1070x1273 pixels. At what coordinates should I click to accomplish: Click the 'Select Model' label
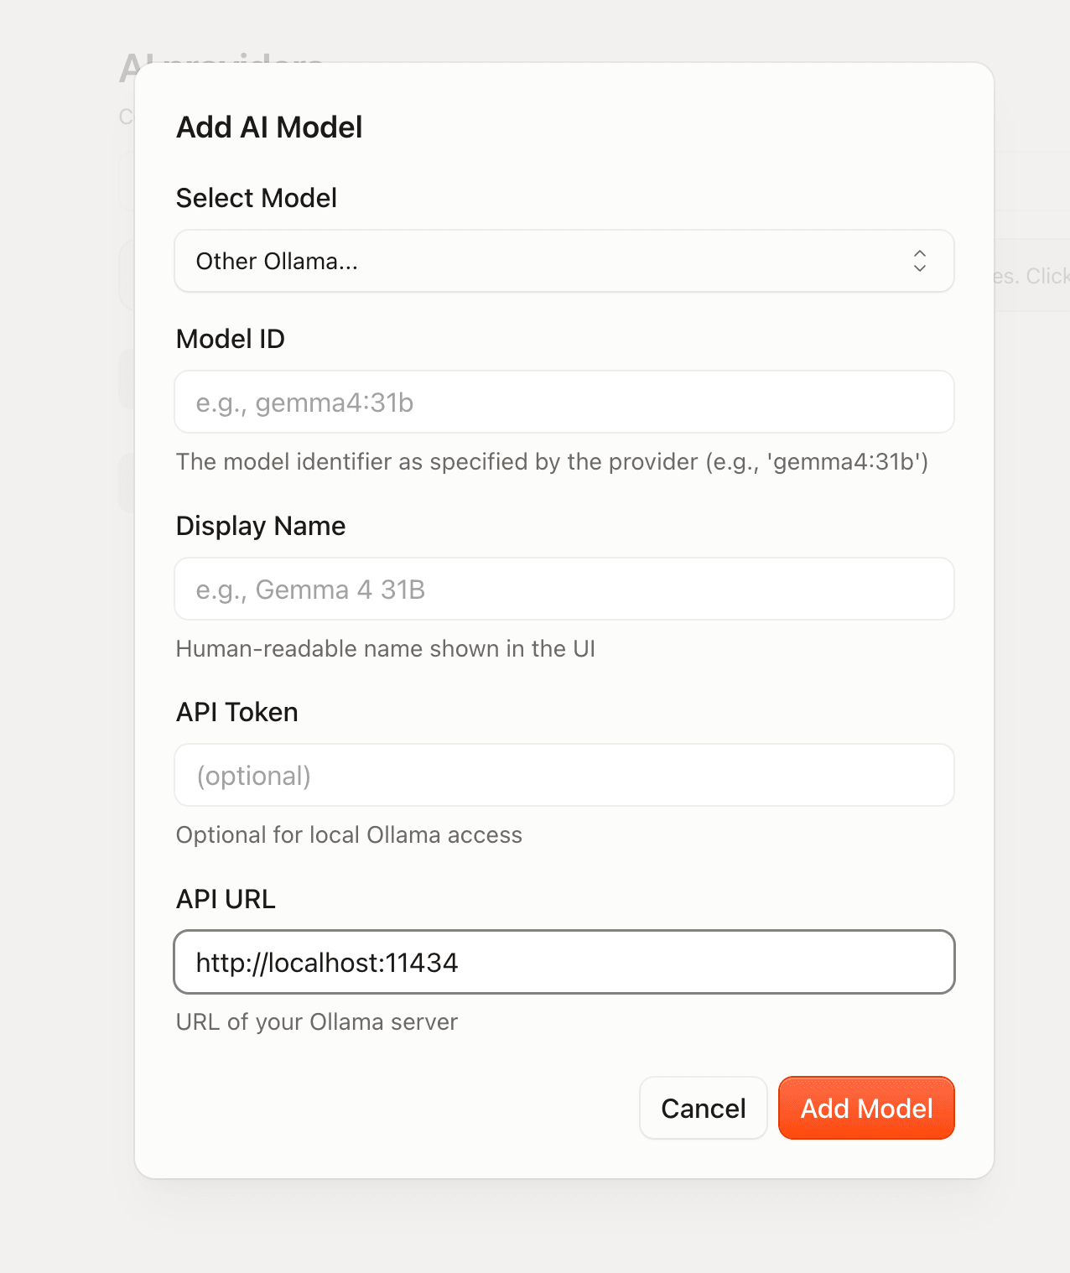click(x=257, y=198)
